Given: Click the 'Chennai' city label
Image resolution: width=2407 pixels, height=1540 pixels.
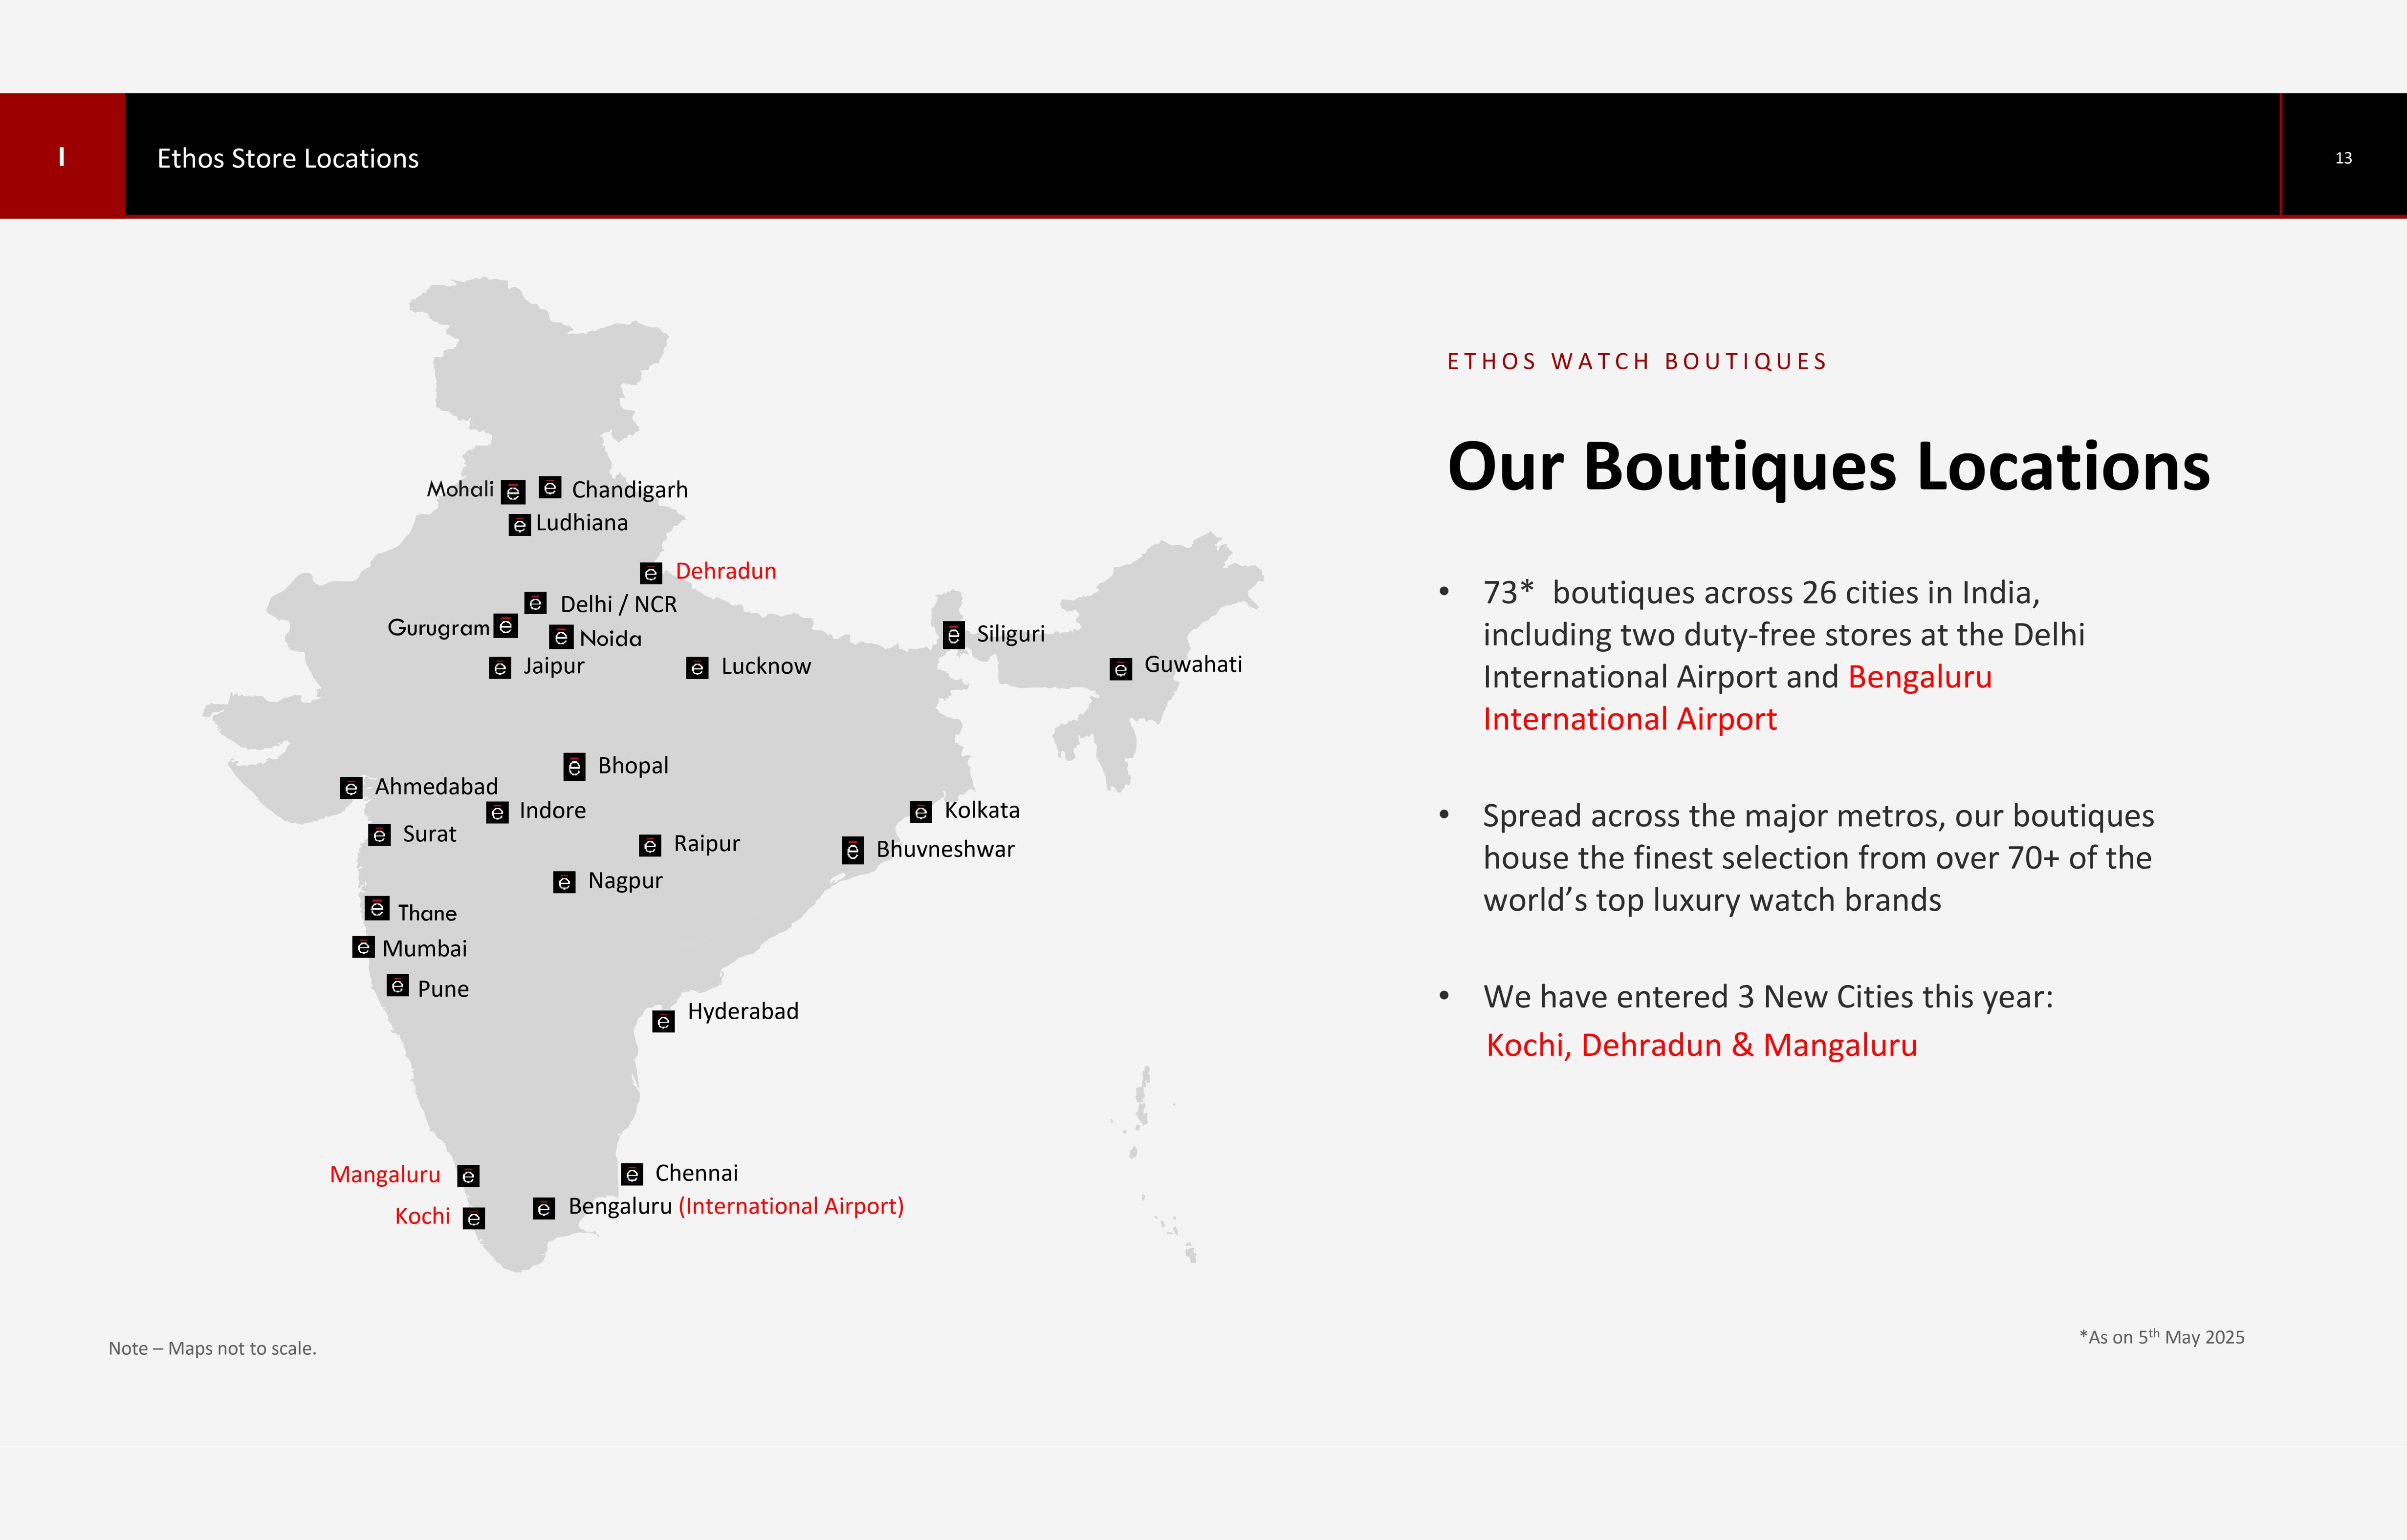Looking at the screenshot, I should pyautogui.click(x=696, y=1173).
